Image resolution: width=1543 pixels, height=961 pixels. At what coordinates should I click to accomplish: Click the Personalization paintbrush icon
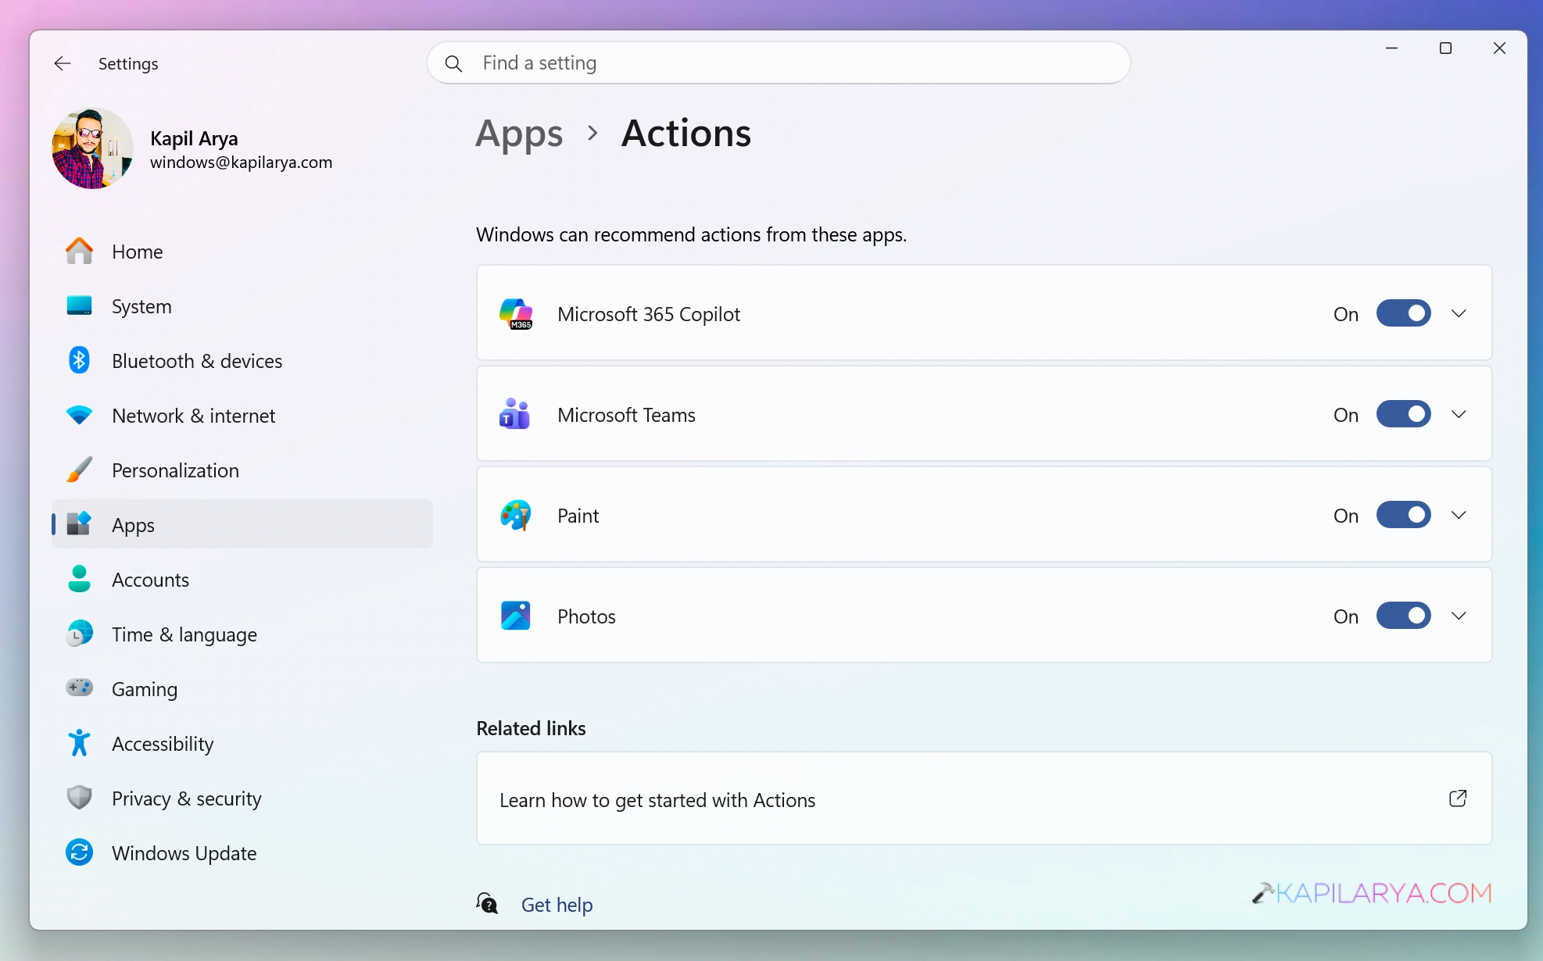point(79,470)
